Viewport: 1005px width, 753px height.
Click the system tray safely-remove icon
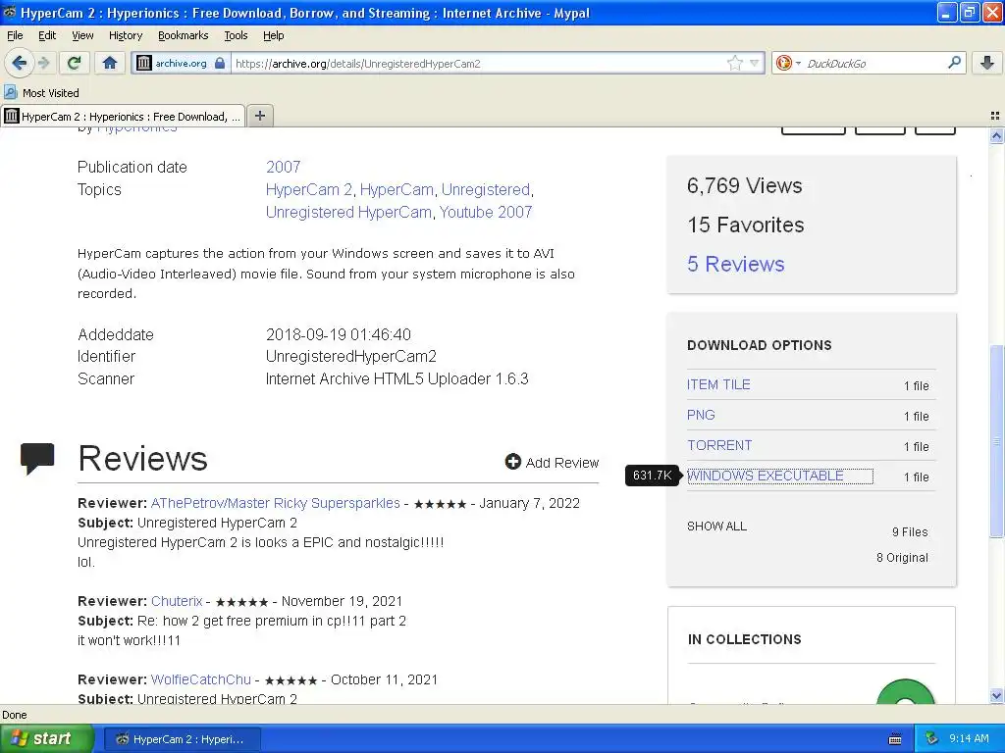click(932, 738)
